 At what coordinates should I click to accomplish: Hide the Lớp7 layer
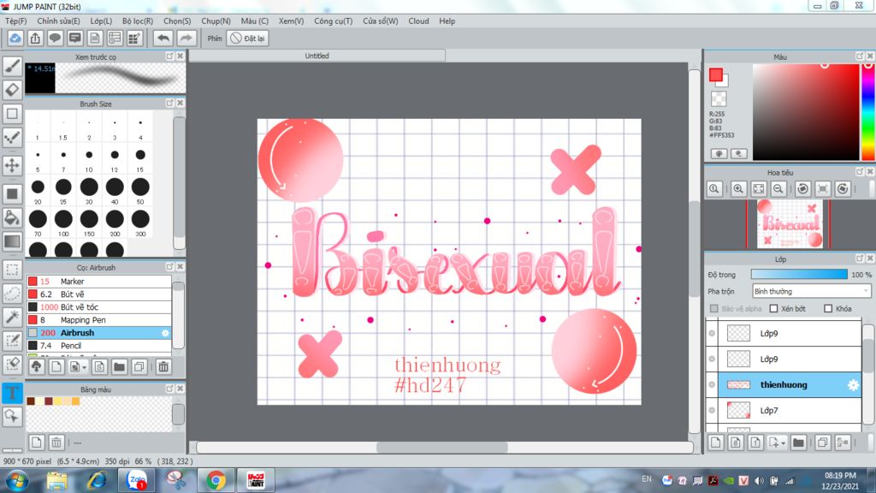pyautogui.click(x=712, y=410)
